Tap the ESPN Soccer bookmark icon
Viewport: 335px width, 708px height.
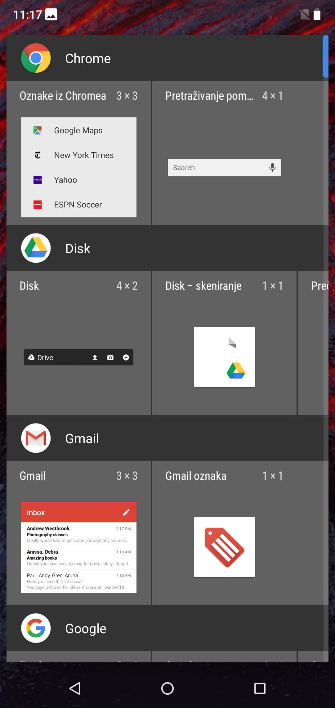pos(38,205)
